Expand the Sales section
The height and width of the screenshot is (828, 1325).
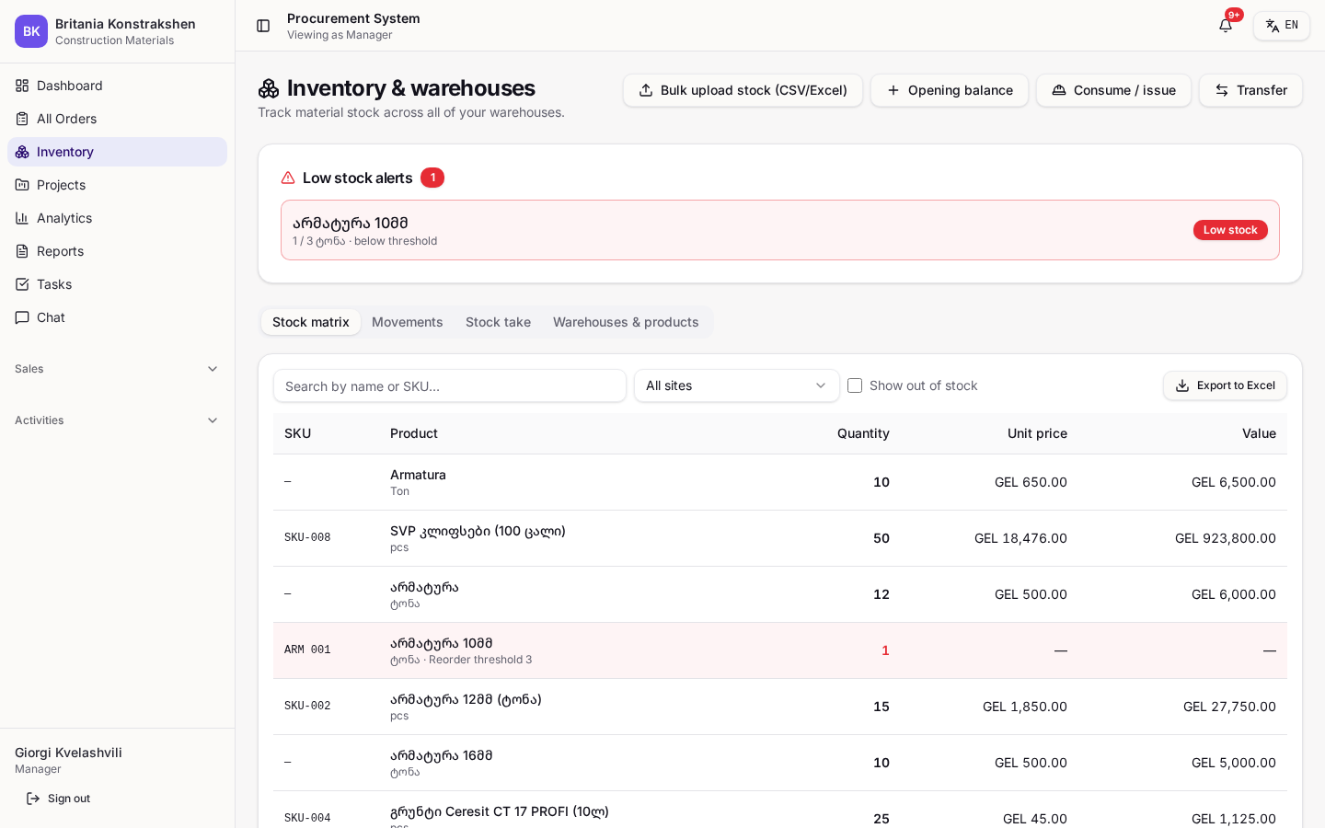117,369
